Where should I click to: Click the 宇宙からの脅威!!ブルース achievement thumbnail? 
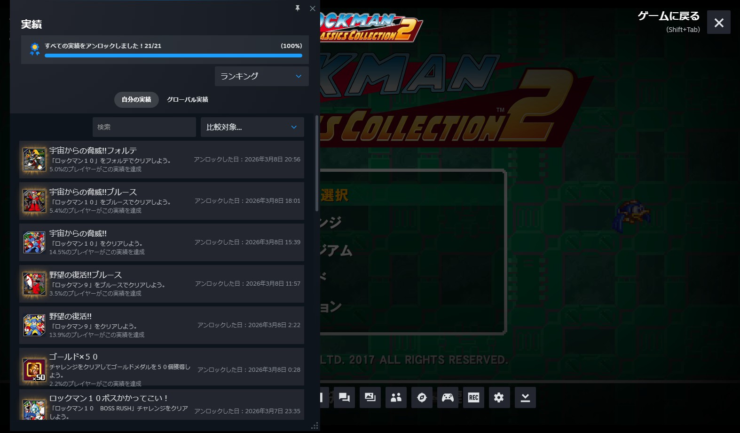(x=34, y=201)
